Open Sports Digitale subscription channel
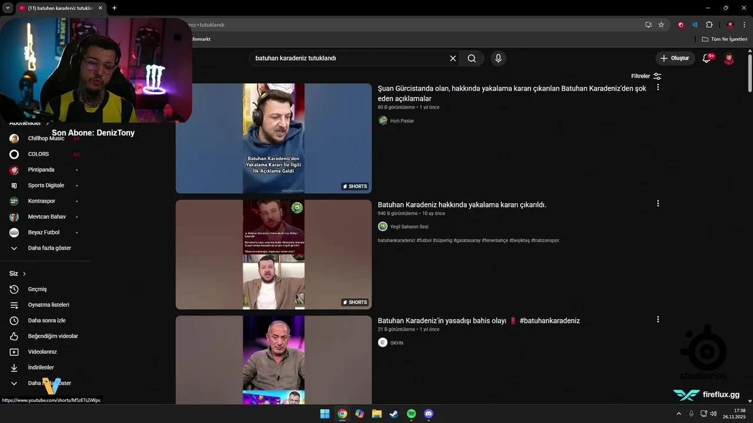 point(45,186)
